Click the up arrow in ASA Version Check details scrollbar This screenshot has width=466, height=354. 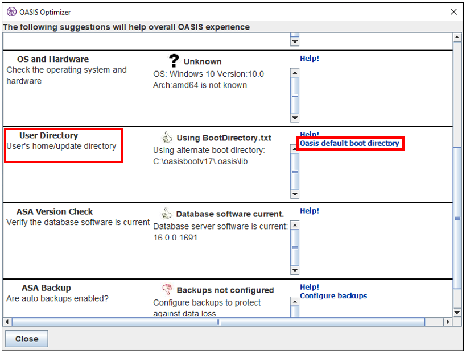(x=295, y=225)
